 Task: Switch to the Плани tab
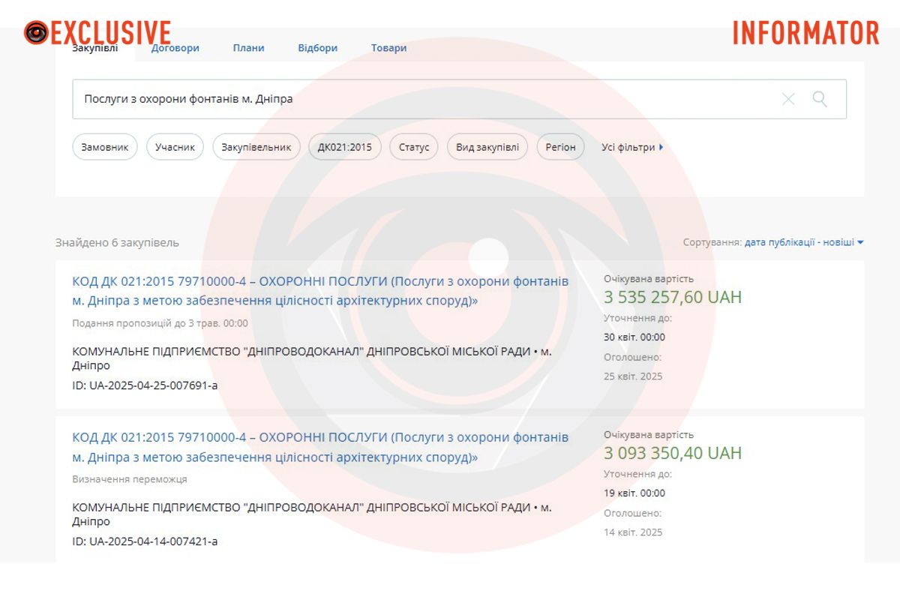(248, 48)
